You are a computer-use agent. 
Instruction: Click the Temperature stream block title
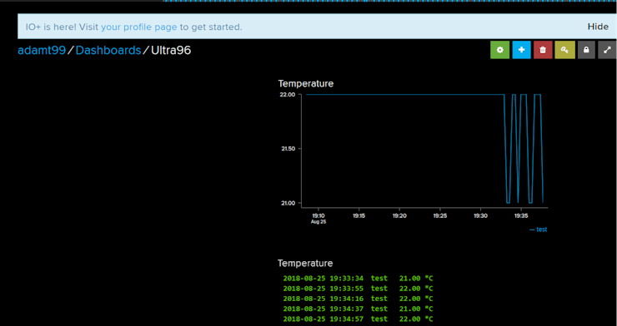tap(305, 264)
